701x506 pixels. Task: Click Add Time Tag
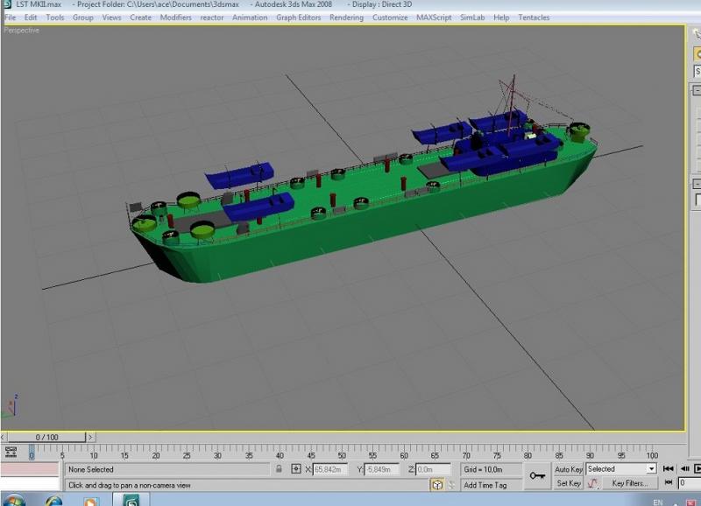485,485
